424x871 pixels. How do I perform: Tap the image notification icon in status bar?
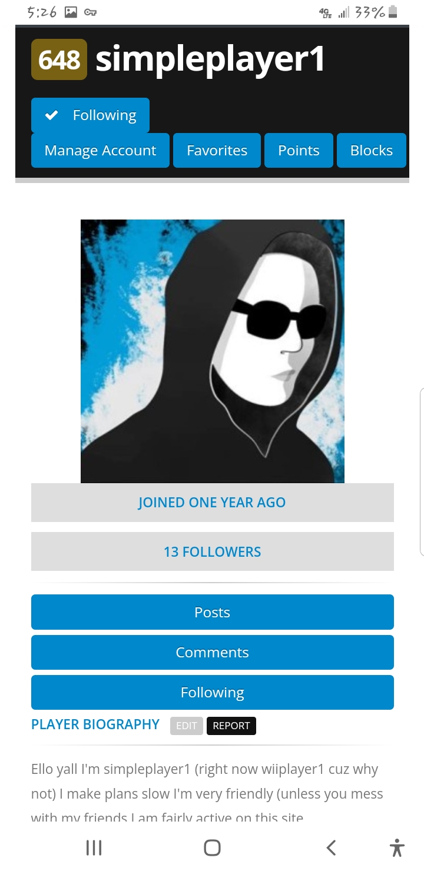click(x=71, y=12)
